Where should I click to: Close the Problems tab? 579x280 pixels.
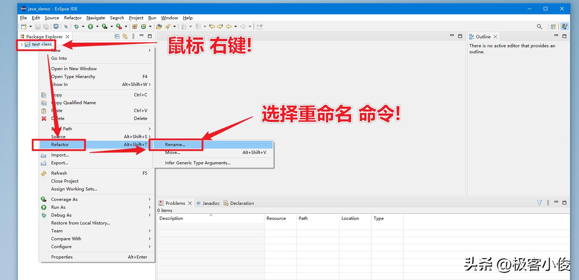190,203
